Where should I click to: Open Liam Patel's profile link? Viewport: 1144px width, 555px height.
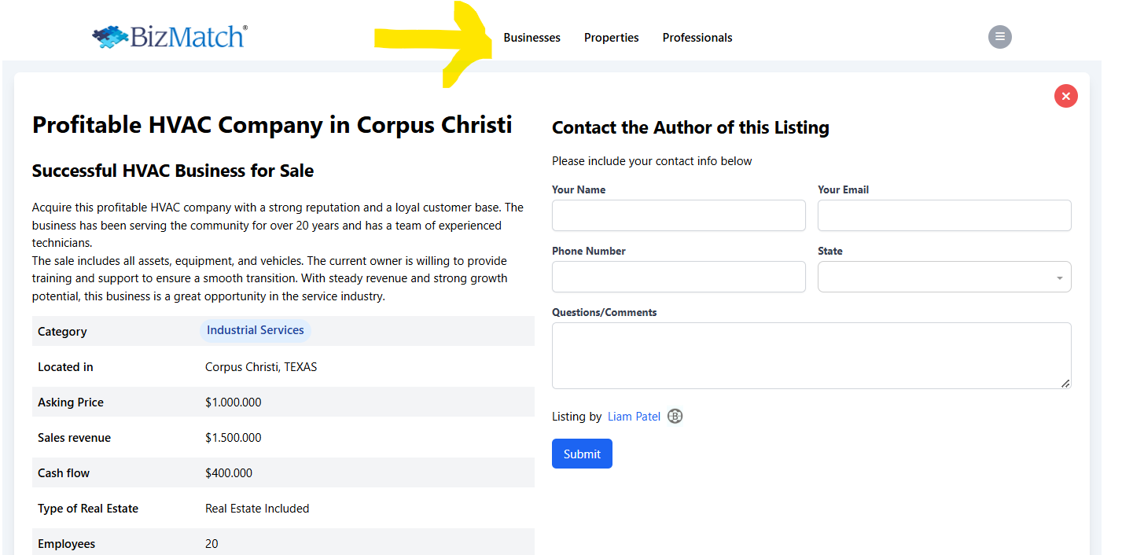(634, 417)
